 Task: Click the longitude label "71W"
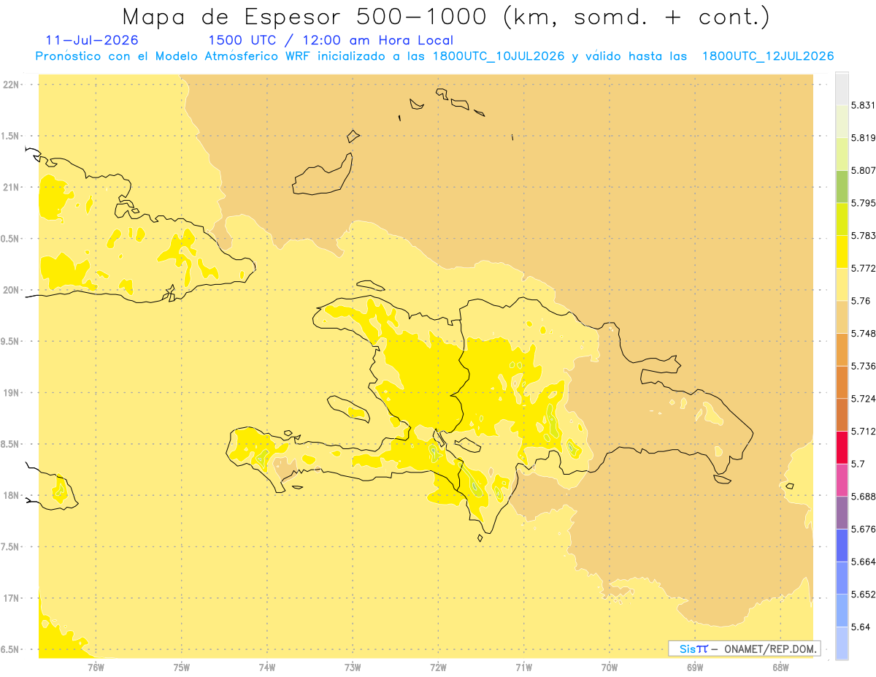coord(523,667)
